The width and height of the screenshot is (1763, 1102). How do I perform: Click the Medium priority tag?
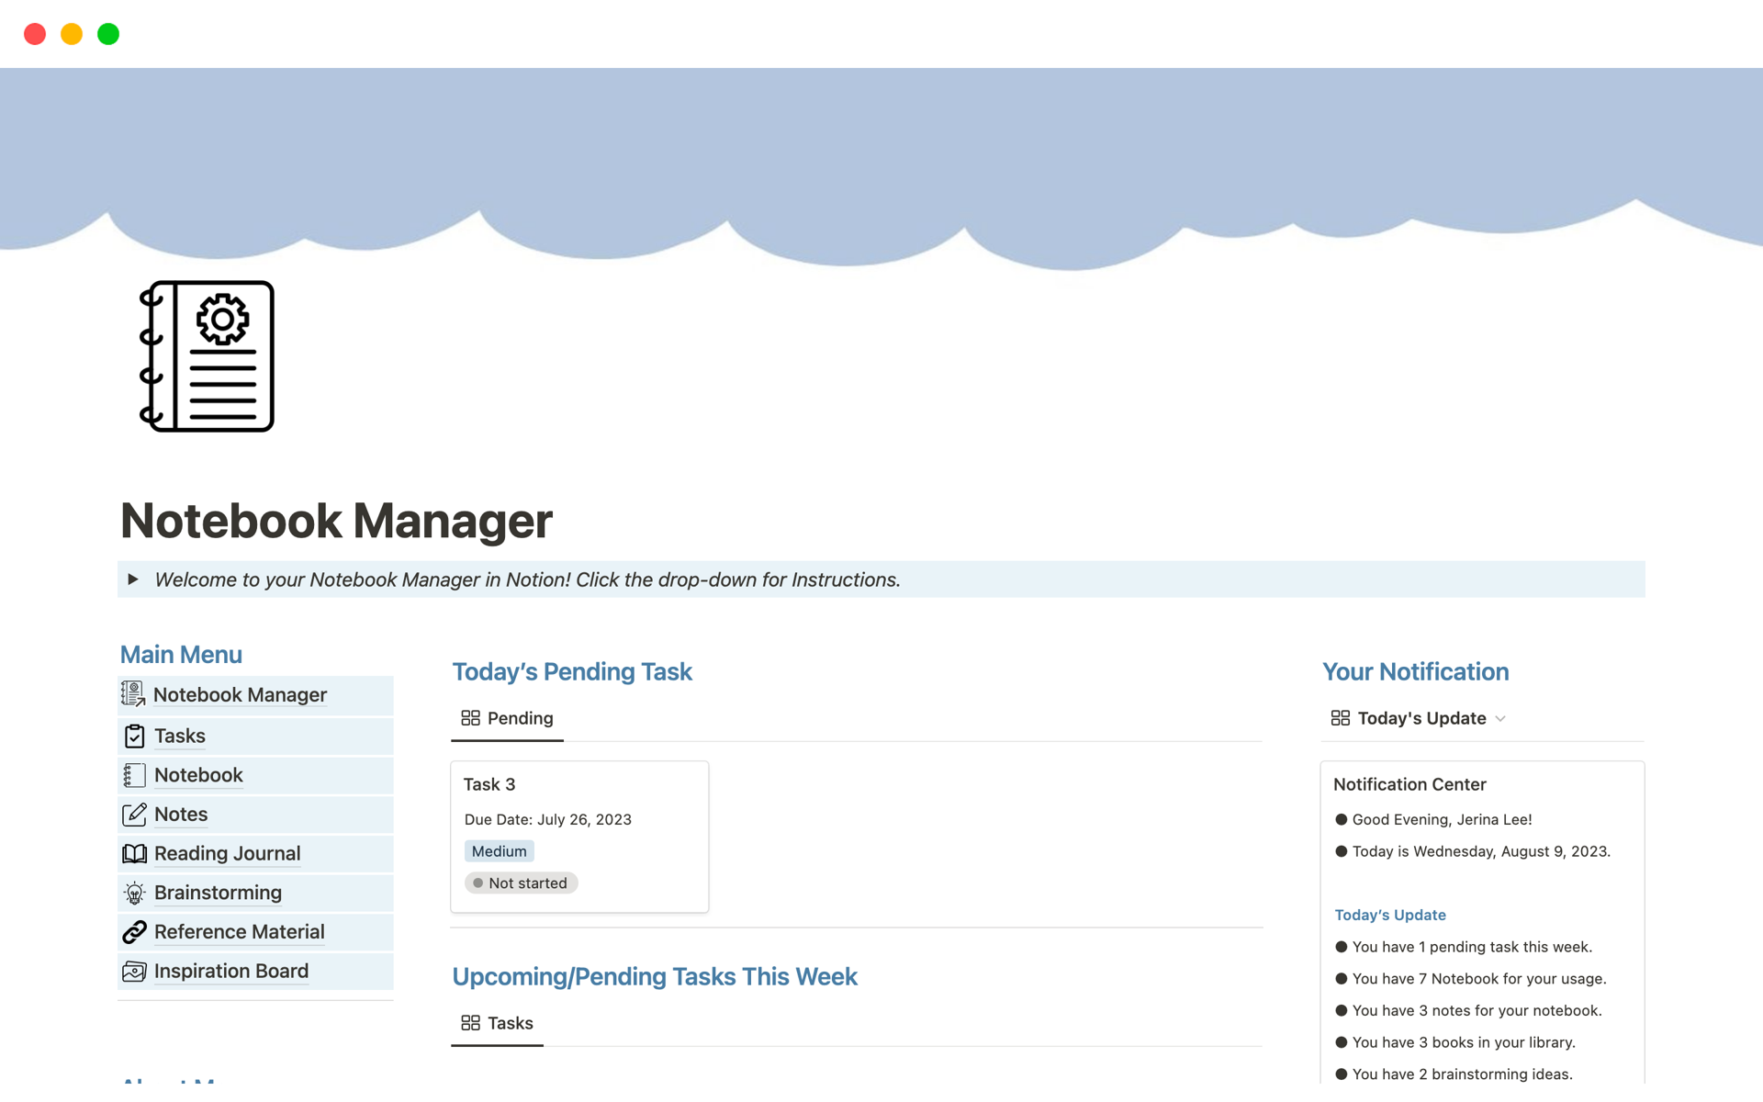point(499,851)
